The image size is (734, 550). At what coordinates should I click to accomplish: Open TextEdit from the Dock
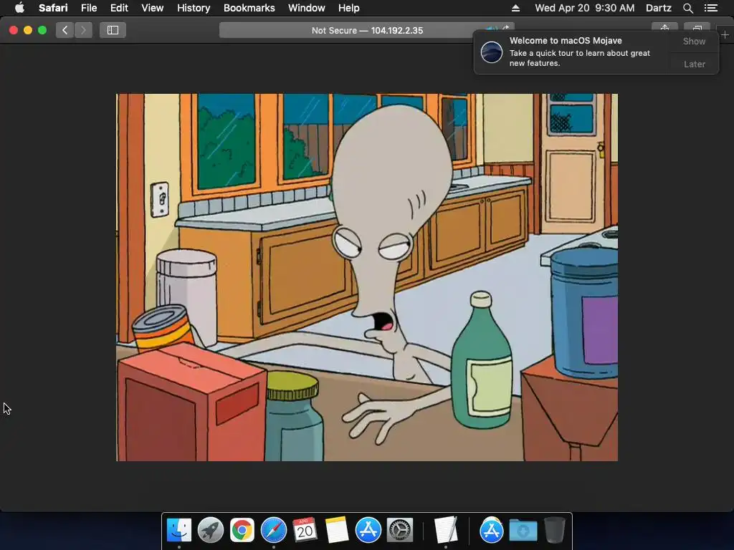[x=445, y=530]
